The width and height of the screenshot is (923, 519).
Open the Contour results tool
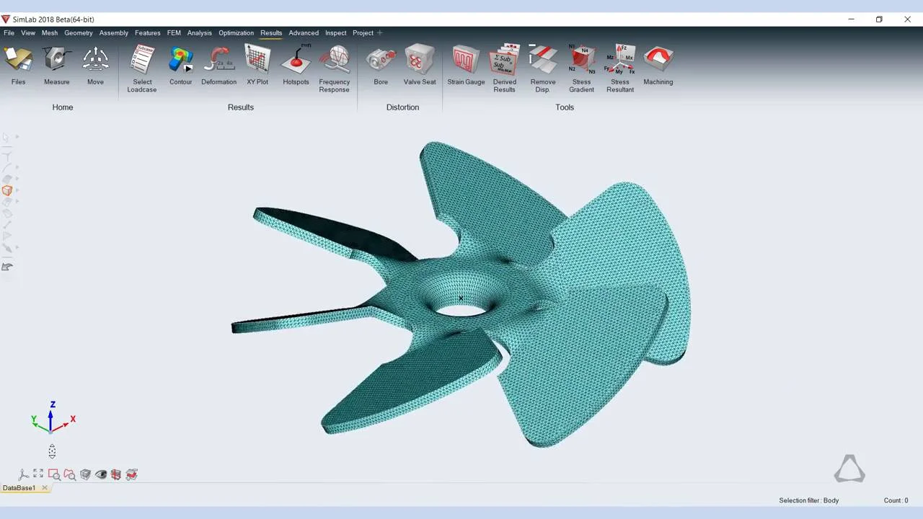(x=180, y=61)
